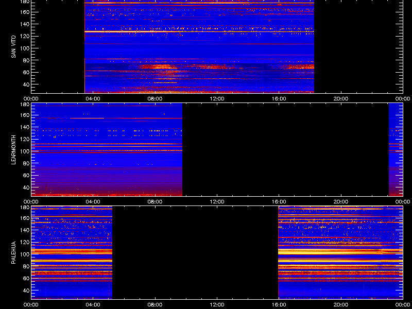
Task: Select the LEARMONTH station label
Action: pyautogui.click(x=13, y=150)
